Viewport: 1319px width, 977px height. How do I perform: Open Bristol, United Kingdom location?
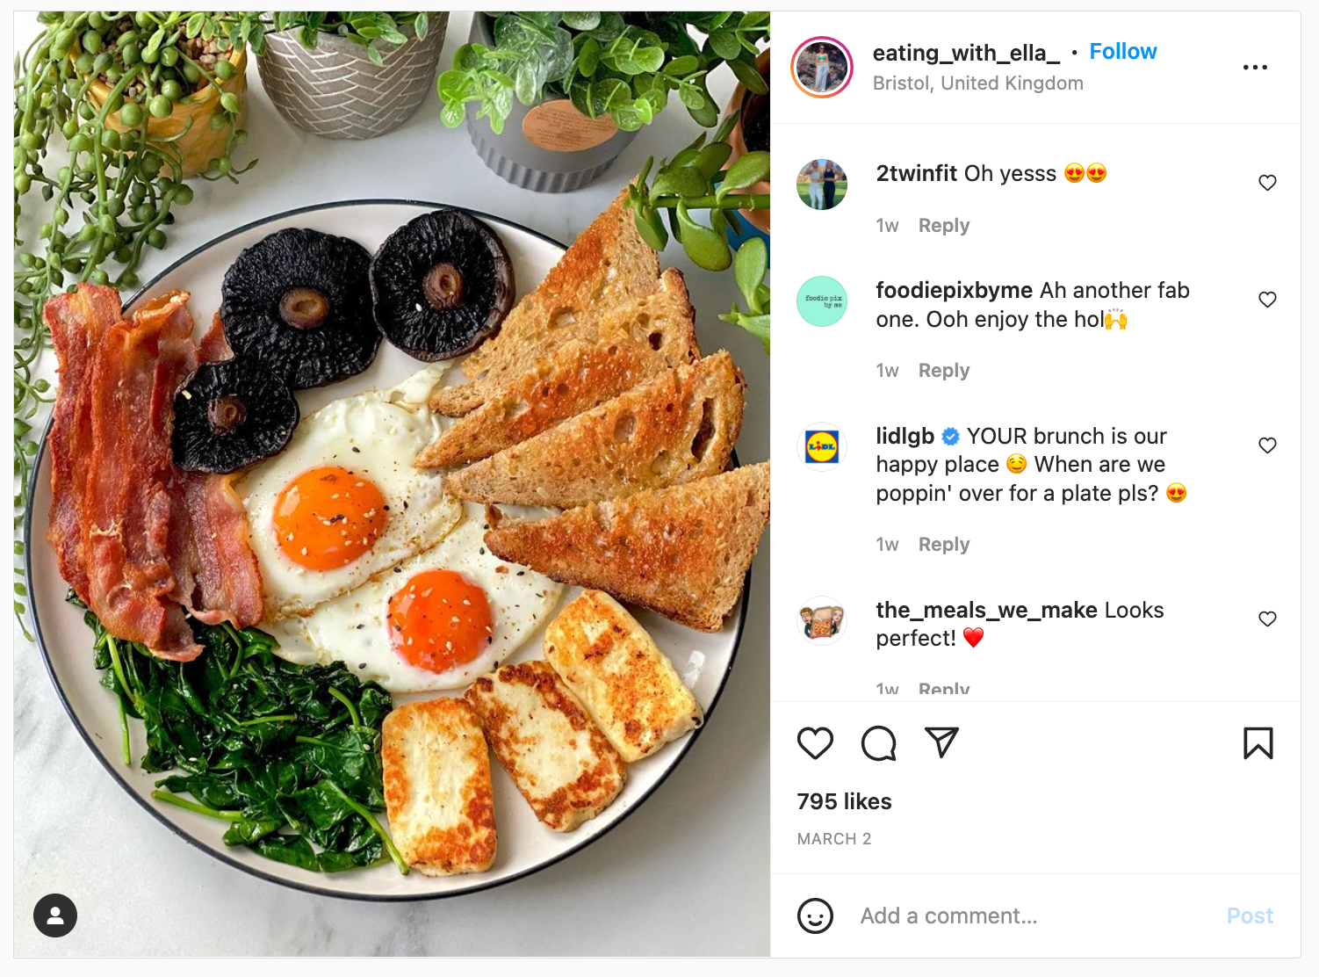tap(977, 83)
